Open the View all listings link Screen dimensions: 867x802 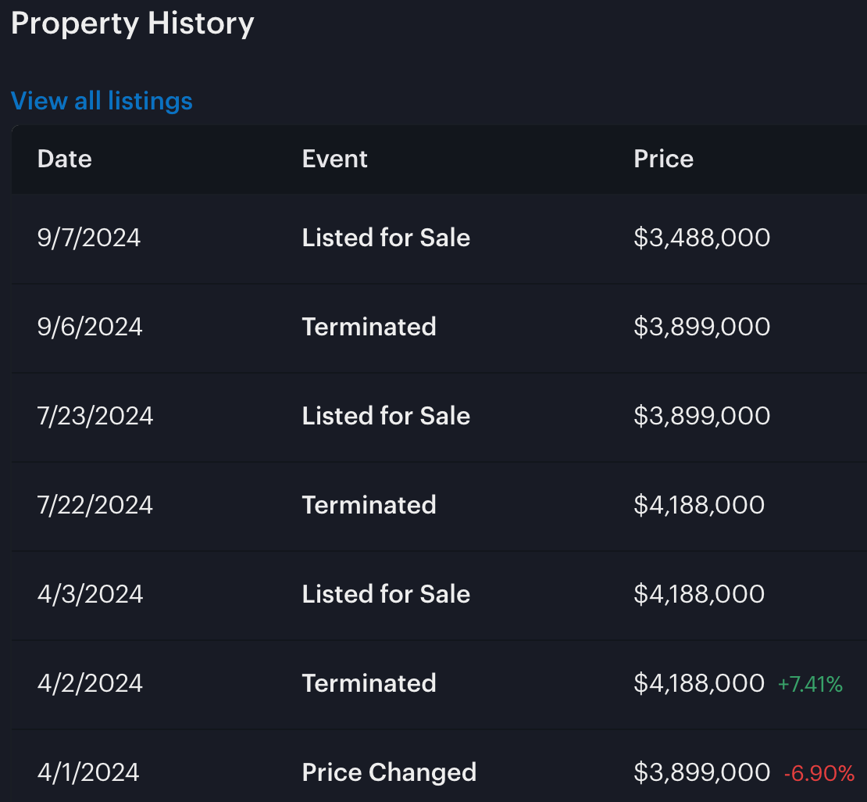[x=102, y=101]
